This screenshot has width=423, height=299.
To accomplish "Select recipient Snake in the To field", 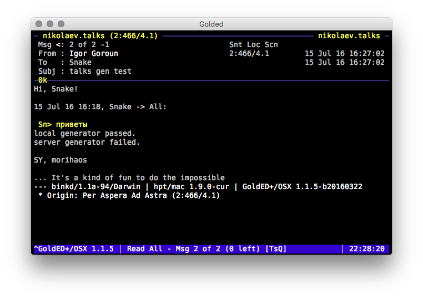I will point(80,63).
